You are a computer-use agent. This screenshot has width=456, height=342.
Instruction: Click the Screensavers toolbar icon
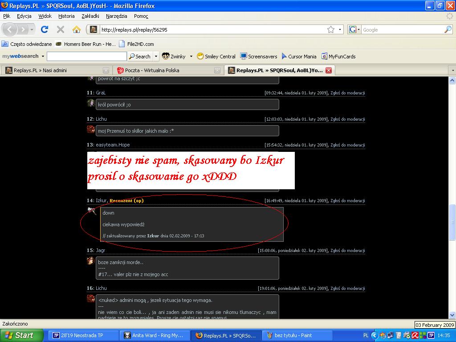[x=244, y=57]
